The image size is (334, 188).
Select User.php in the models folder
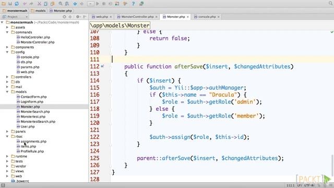[28, 126]
